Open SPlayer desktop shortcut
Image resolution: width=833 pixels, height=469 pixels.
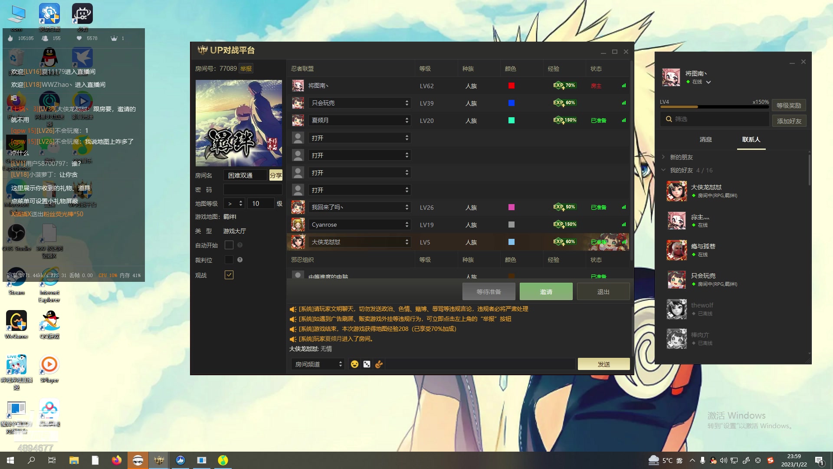click(x=49, y=369)
